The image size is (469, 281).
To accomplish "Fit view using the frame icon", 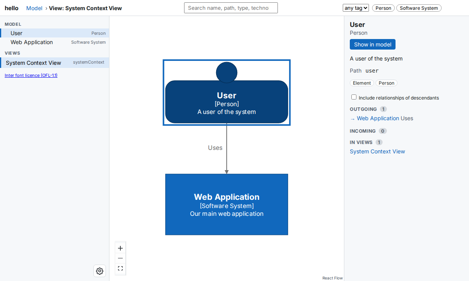I will tap(120, 269).
